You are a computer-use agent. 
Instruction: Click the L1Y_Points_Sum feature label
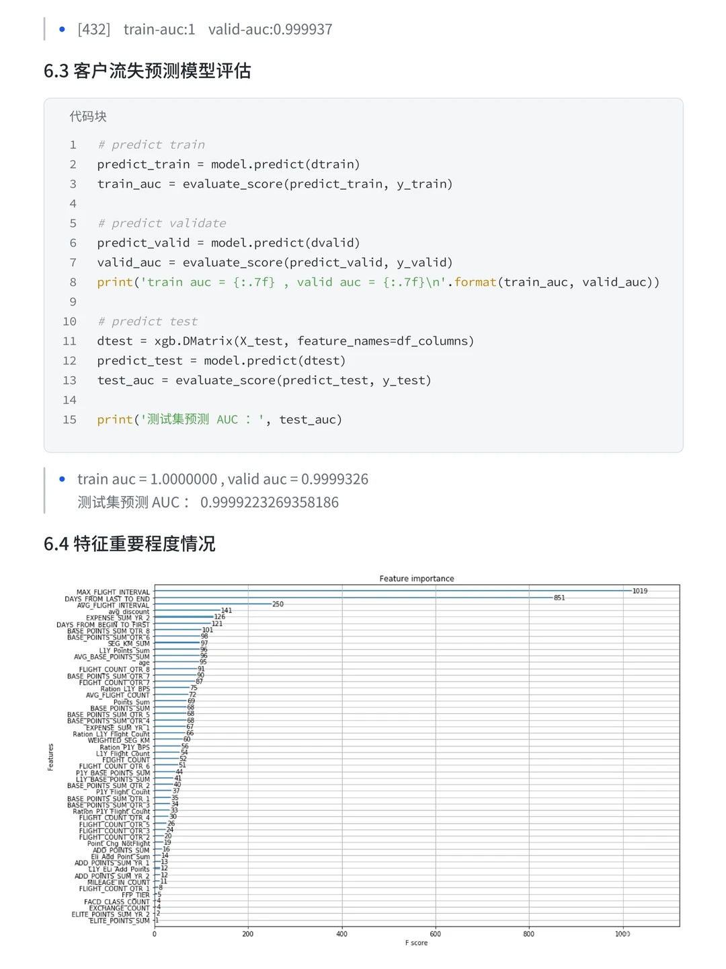point(124,651)
